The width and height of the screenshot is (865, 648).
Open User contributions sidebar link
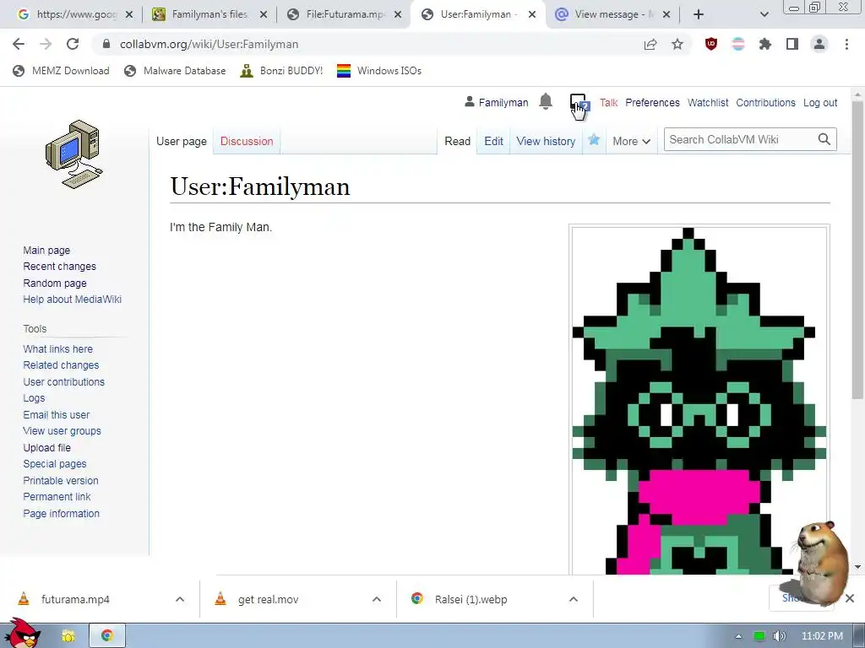tap(63, 382)
